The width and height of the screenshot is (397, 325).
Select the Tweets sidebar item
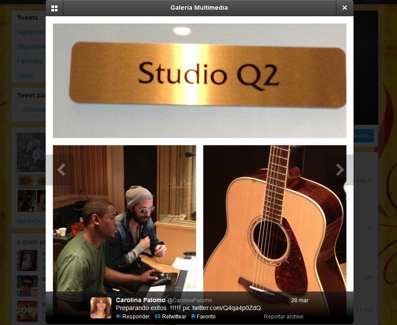tap(27, 18)
